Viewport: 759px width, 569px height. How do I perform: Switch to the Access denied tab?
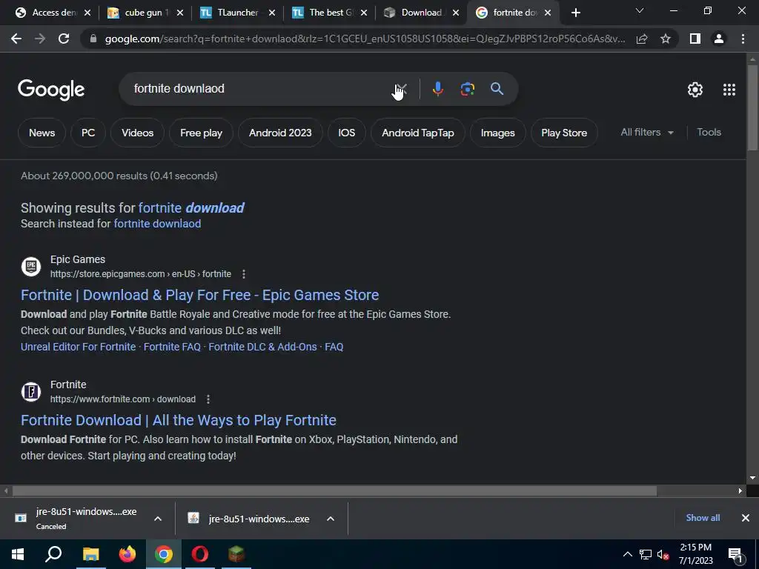coord(53,13)
